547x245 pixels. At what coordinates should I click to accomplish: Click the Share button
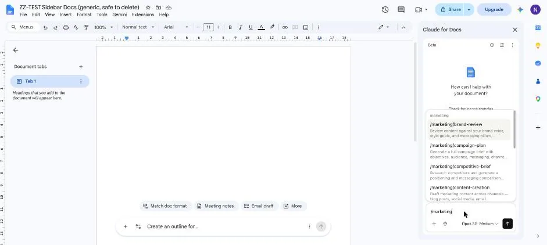(450, 9)
